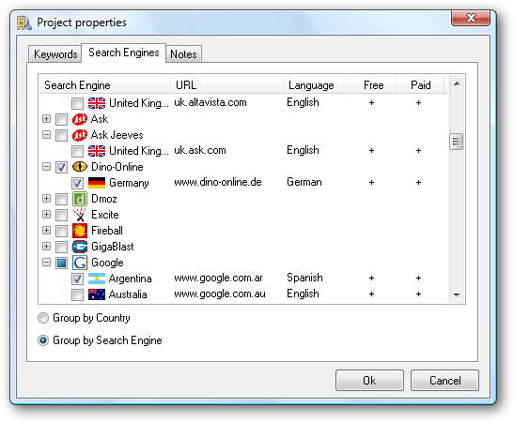Screen dimensions: 514x422
Task: Click the German flag icon
Action: (97, 183)
